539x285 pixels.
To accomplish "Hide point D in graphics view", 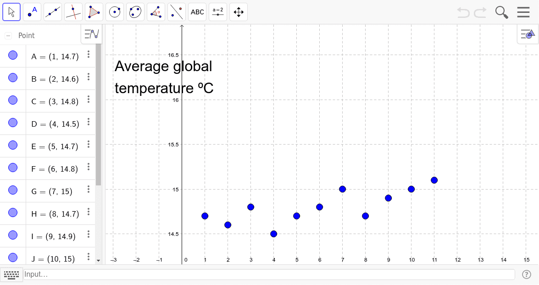I will [13, 123].
